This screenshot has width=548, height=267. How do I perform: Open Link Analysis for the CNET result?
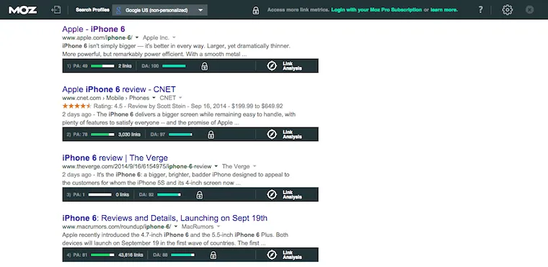coord(292,135)
